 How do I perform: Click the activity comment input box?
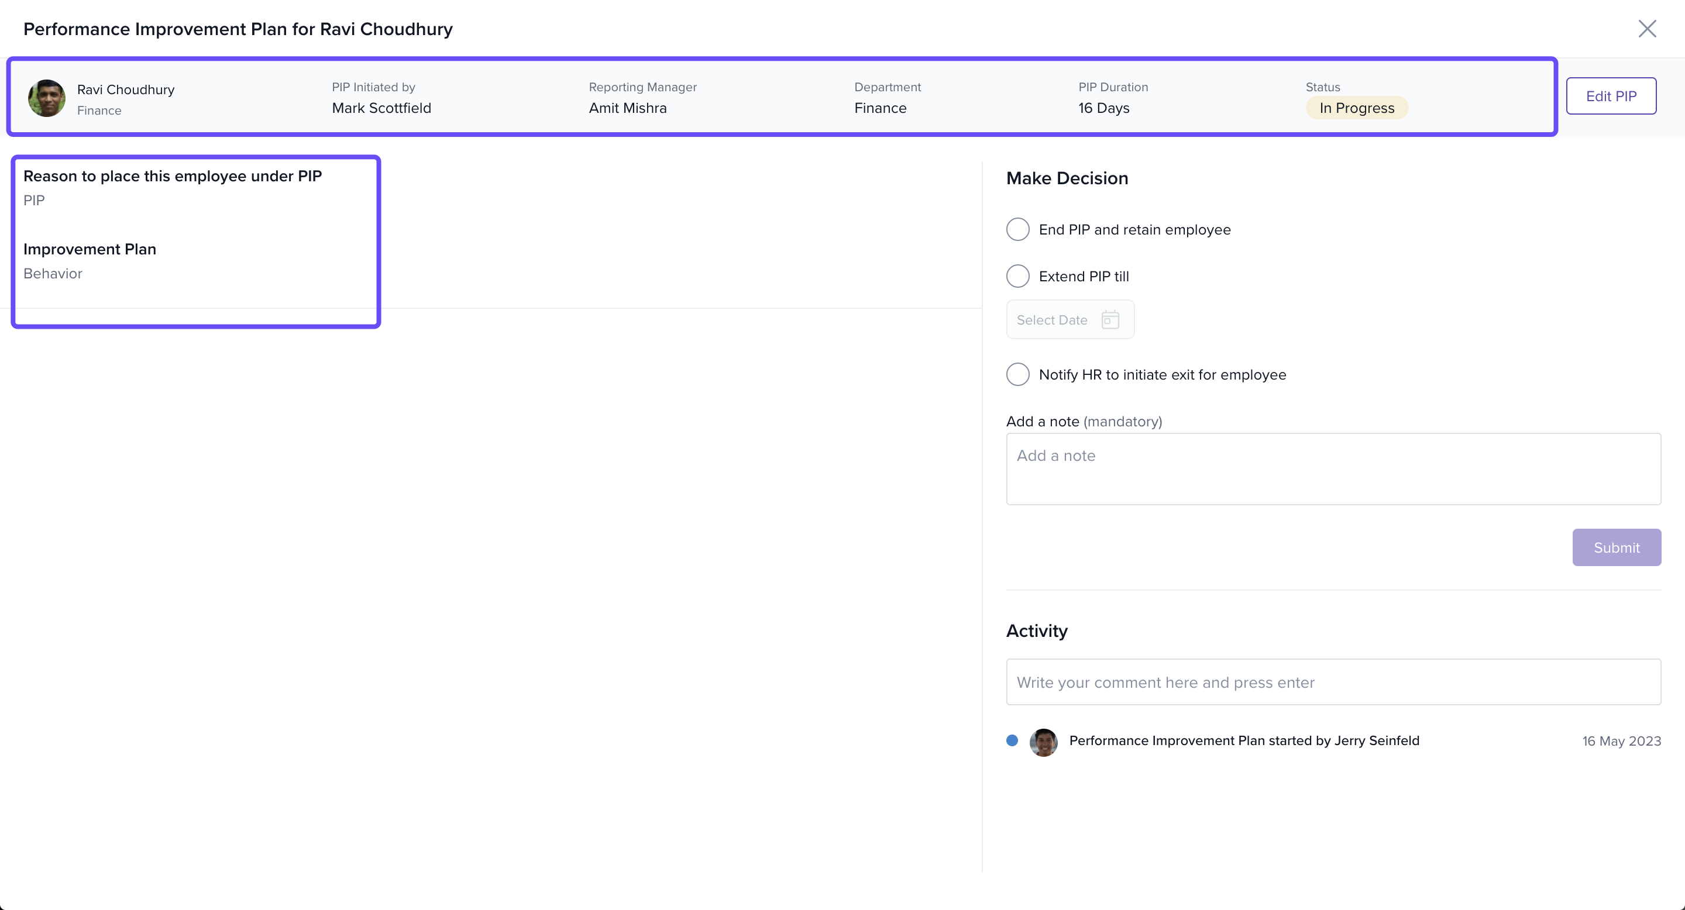coord(1332,682)
